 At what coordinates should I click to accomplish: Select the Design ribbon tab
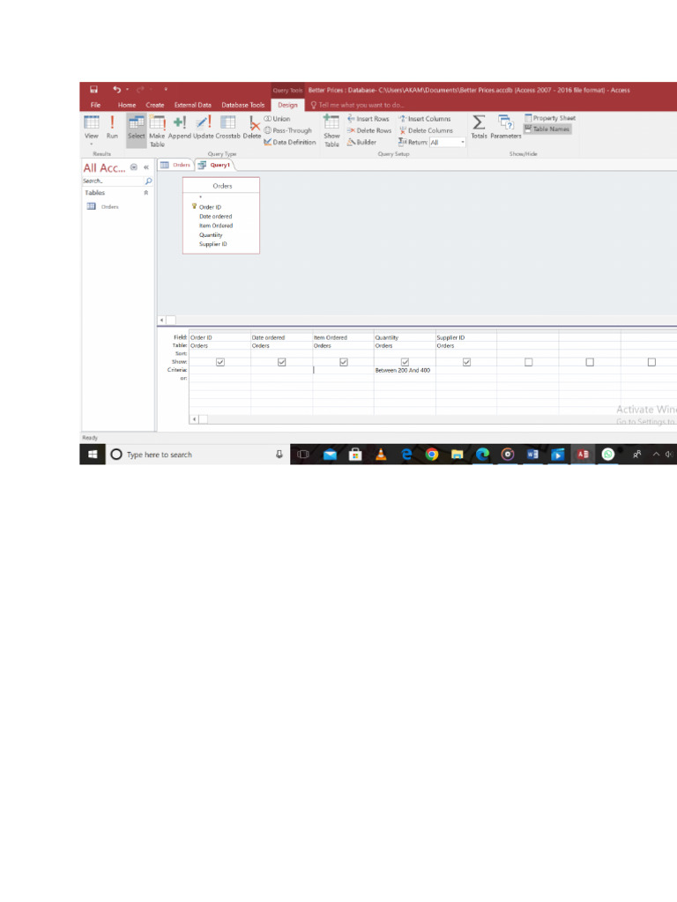[288, 106]
